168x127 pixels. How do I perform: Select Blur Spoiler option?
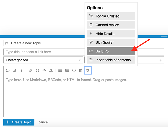(111, 42)
